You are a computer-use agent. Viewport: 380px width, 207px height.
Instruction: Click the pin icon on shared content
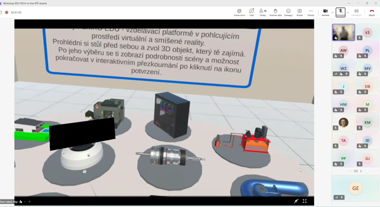[x=296, y=201]
